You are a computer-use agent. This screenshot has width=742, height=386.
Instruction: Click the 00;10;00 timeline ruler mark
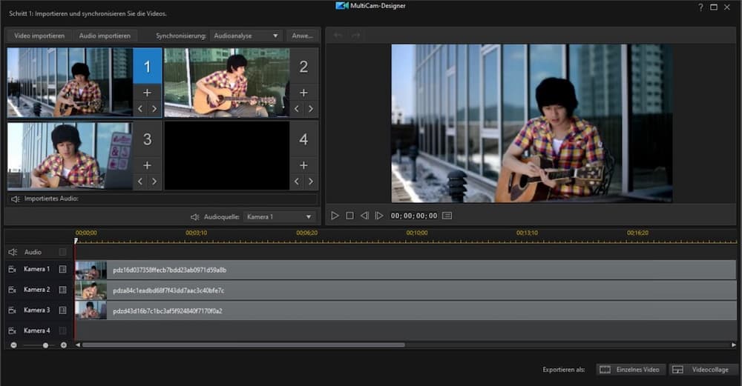point(417,233)
